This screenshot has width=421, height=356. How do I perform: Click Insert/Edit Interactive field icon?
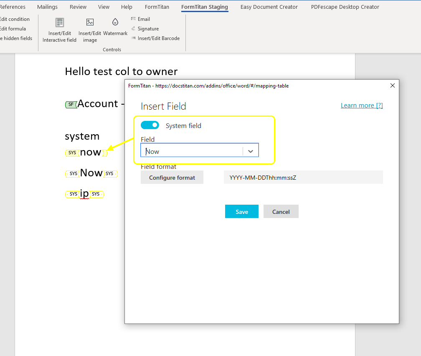(x=60, y=23)
